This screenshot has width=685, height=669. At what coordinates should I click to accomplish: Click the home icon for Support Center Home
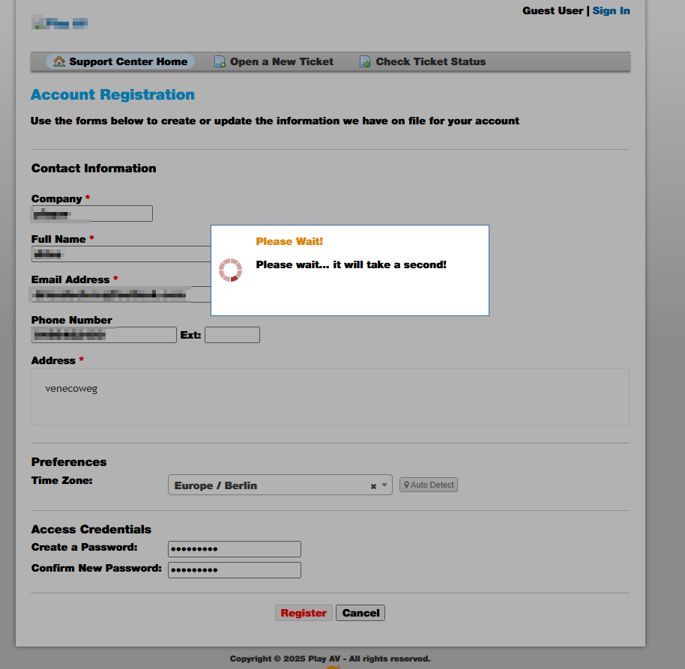(59, 61)
